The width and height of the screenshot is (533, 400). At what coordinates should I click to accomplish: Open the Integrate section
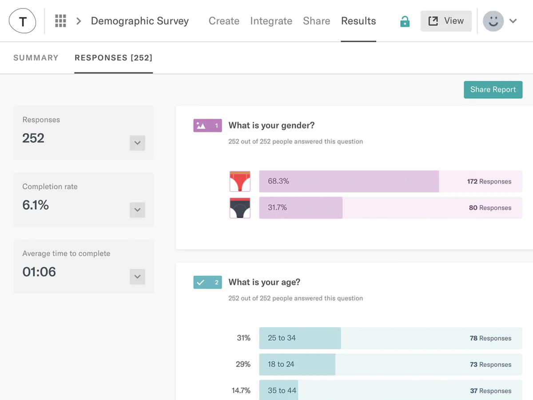271,21
